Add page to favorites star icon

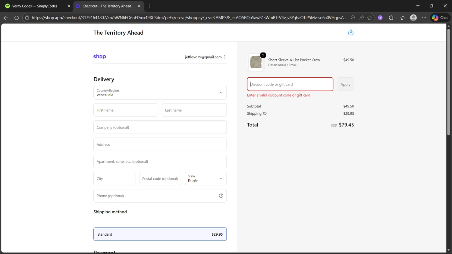[370, 18]
